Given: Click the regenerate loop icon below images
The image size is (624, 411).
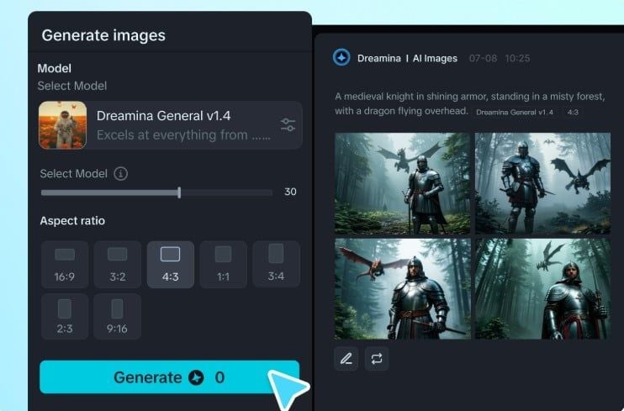Looking at the screenshot, I should pos(376,359).
